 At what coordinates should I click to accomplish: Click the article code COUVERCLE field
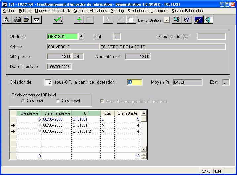coord(73,47)
